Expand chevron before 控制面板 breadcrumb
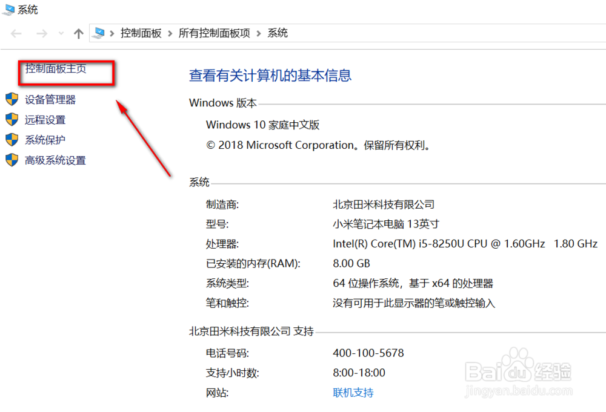The width and height of the screenshot is (606, 412). (112, 33)
